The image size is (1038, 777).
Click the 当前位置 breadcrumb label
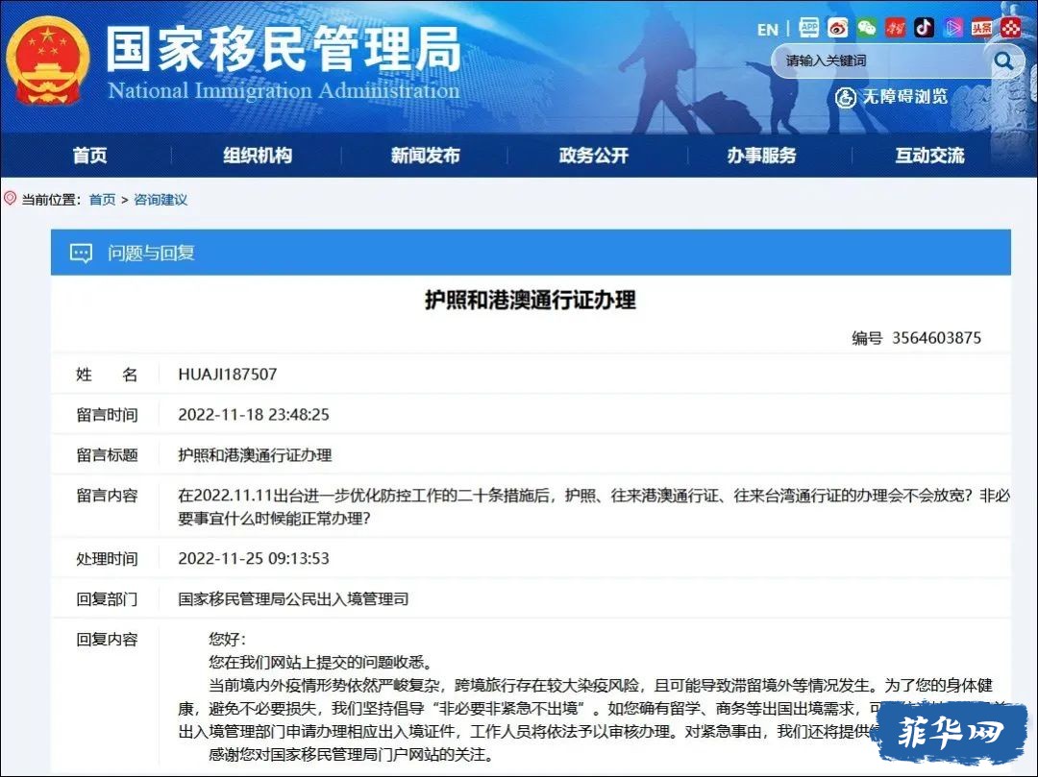51,200
